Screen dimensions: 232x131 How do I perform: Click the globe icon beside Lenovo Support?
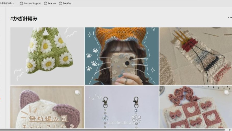(22, 3)
